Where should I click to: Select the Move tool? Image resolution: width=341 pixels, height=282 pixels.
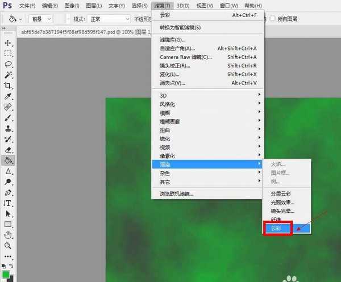coord(8,43)
